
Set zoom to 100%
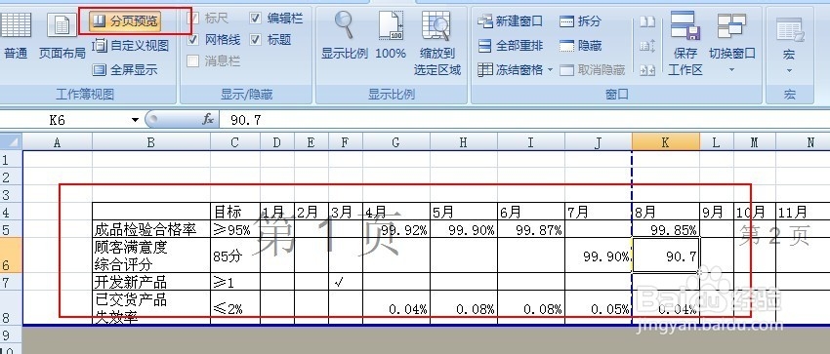tap(391, 36)
